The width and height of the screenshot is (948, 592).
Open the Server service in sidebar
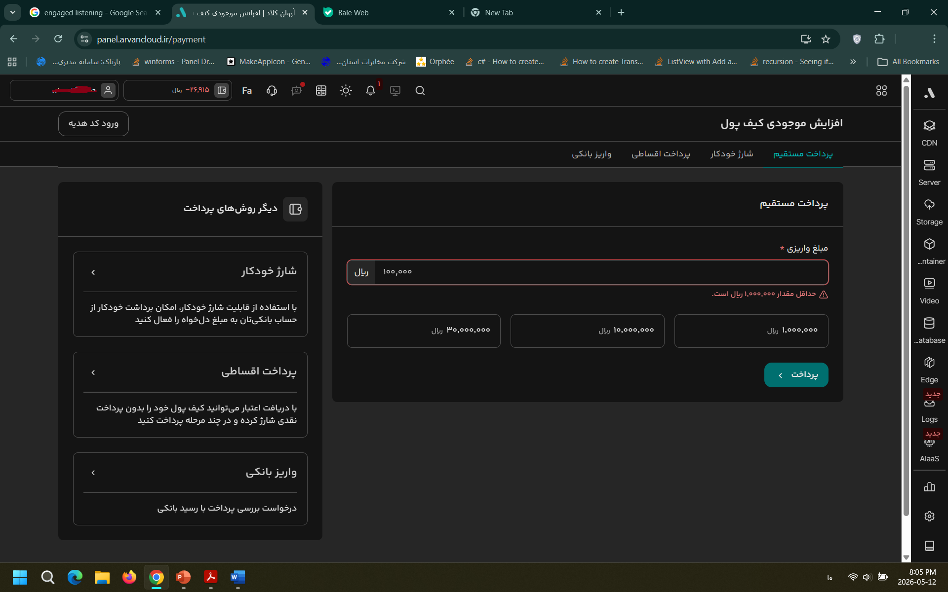929,172
